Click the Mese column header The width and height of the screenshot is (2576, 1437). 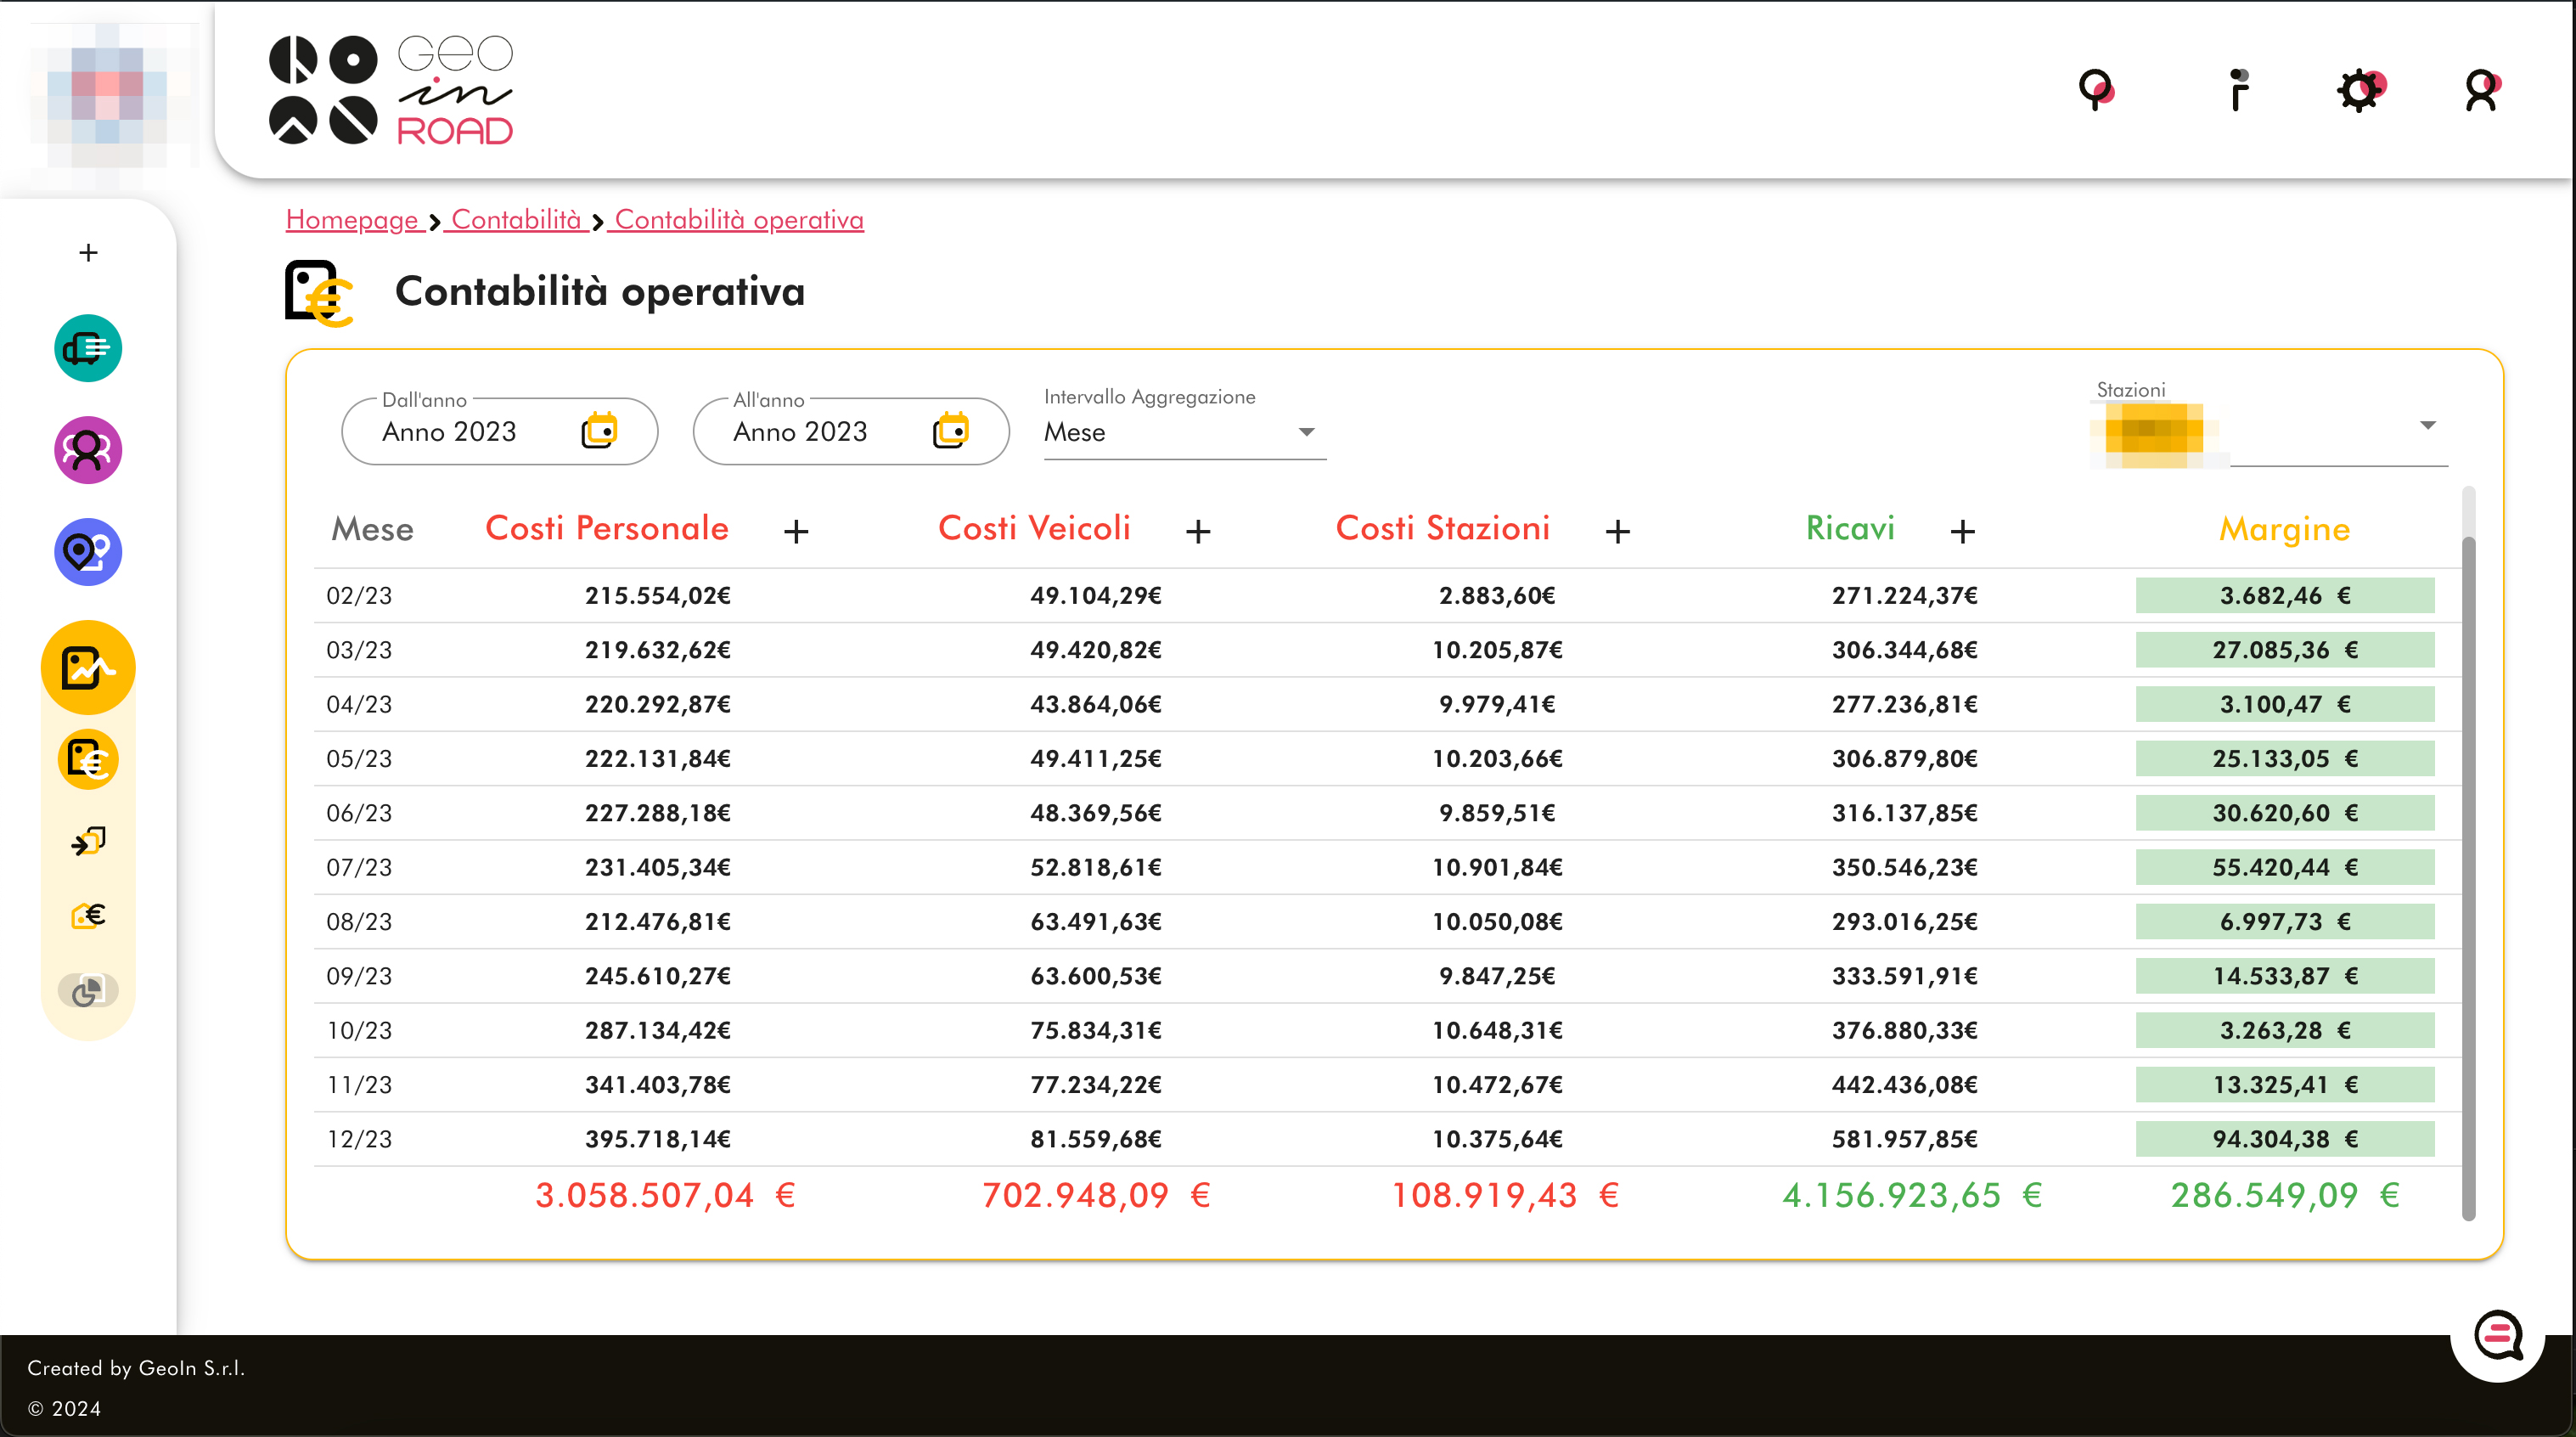[372, 529]
